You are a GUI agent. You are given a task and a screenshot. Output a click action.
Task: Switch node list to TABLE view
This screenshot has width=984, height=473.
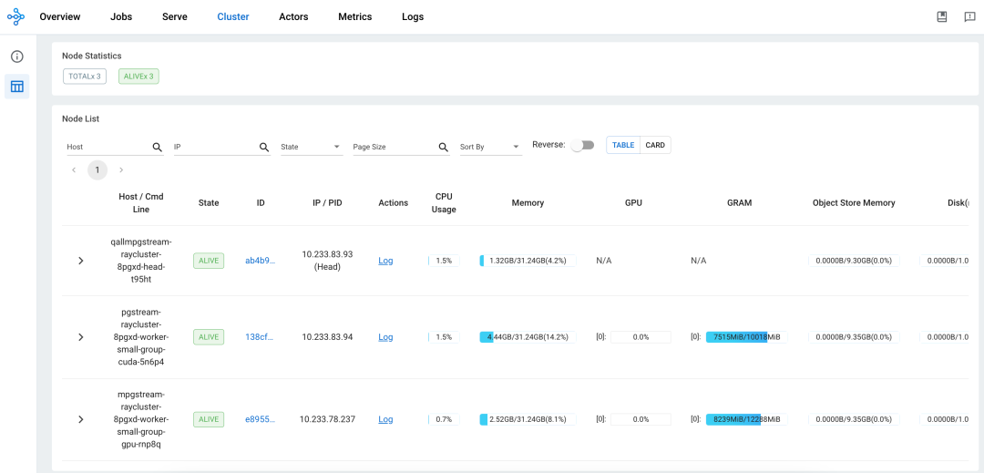click(623, 145)
